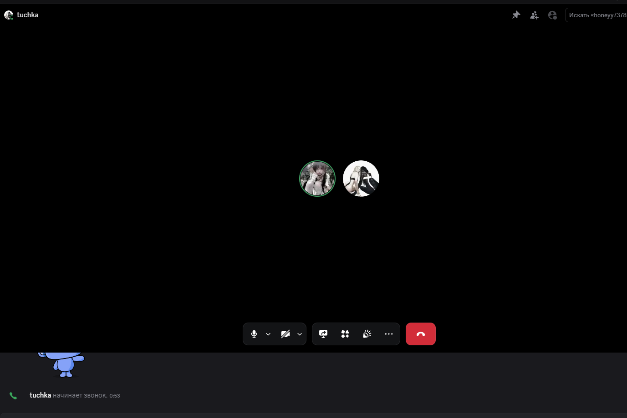Select the screen share icon
627x418 pixels.
pos(323,334)
